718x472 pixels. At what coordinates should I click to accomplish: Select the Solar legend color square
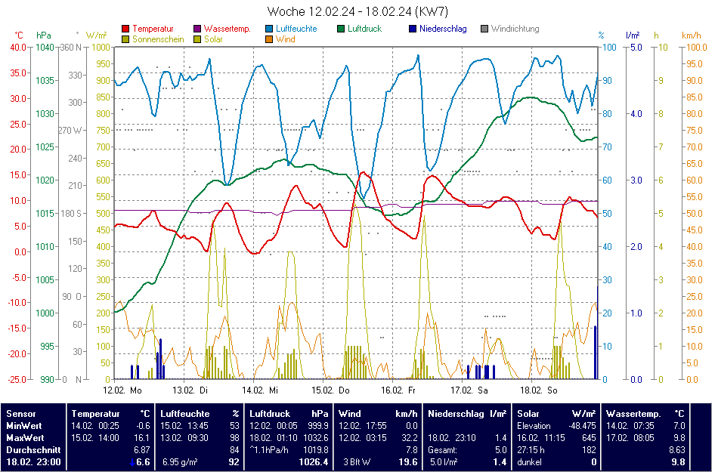coord(197,39)
